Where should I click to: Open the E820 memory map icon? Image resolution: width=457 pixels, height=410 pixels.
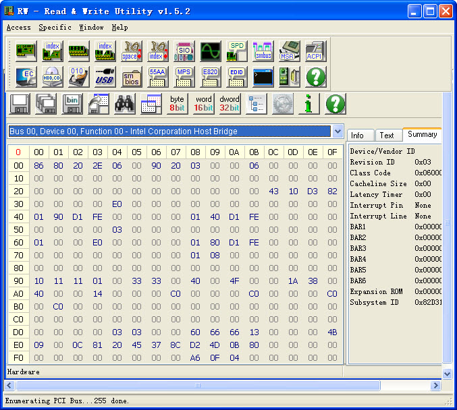pos(210,77)
